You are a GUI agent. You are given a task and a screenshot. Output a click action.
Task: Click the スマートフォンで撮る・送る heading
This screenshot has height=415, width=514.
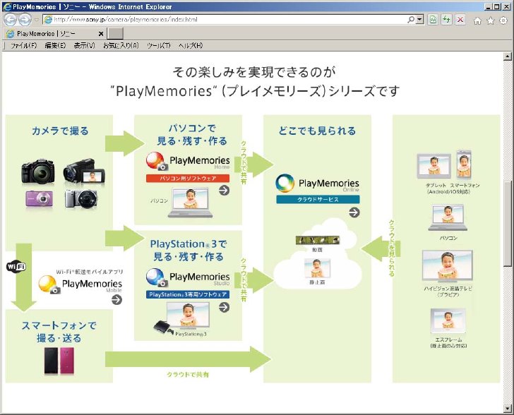coord(59,332)
